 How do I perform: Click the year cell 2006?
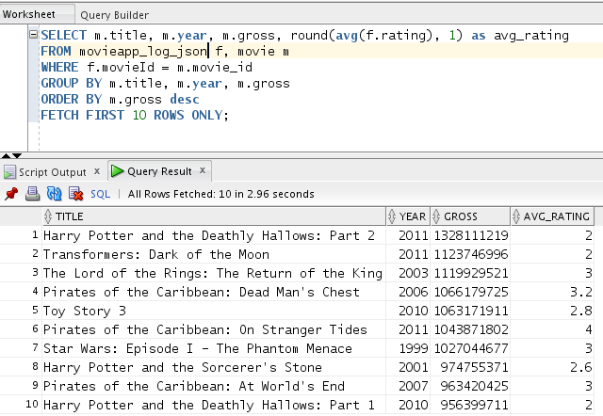[x=408, y=292]
